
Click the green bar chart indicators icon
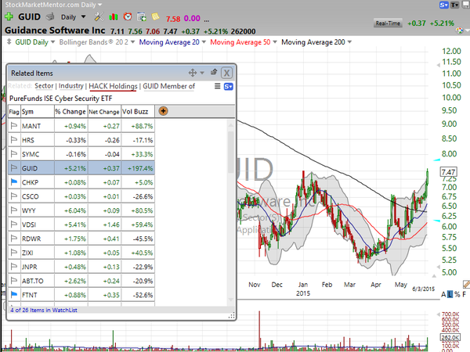pyautogui.click(x=114, y=16)
